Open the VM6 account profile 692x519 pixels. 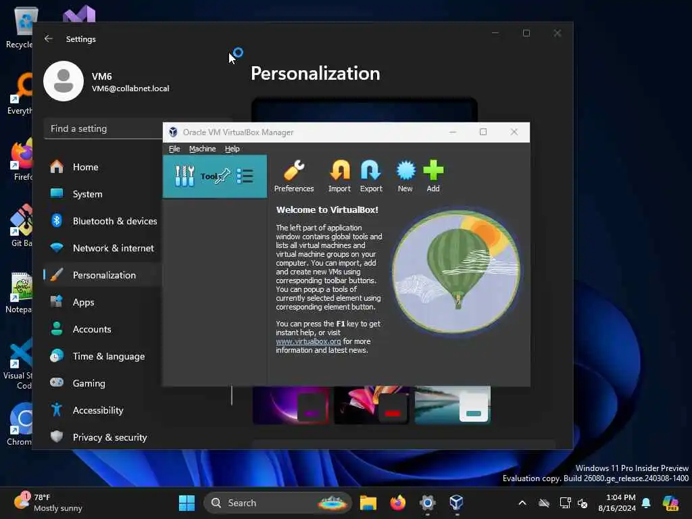click(x=106, y=81)
